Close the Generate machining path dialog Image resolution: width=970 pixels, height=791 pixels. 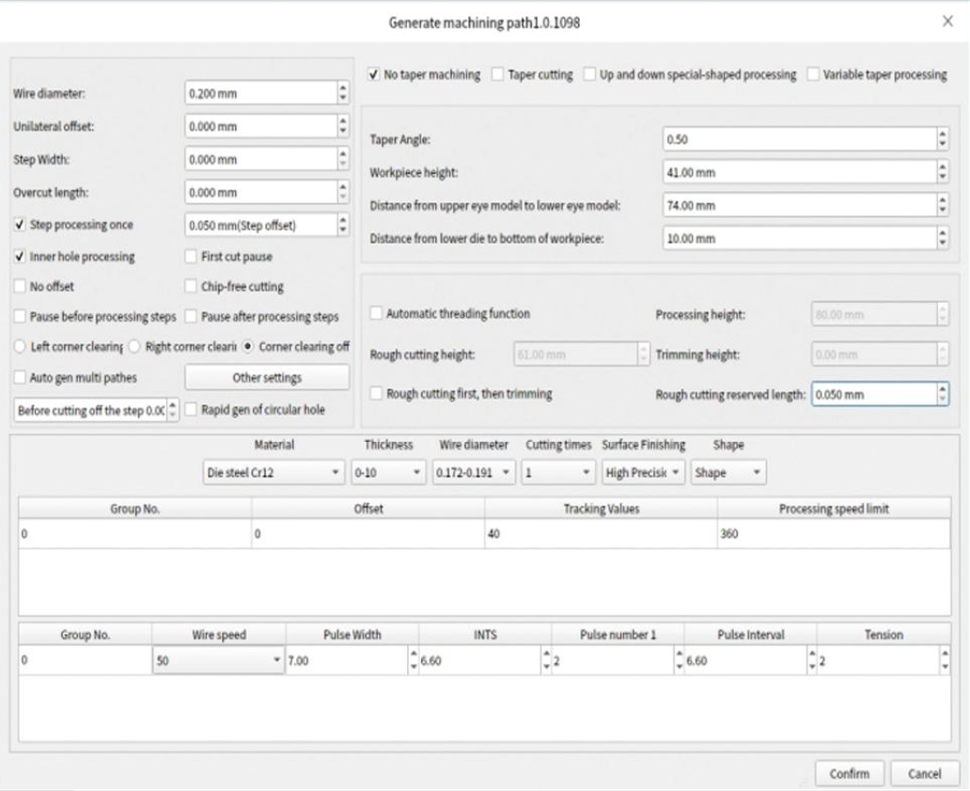[947, 22]
